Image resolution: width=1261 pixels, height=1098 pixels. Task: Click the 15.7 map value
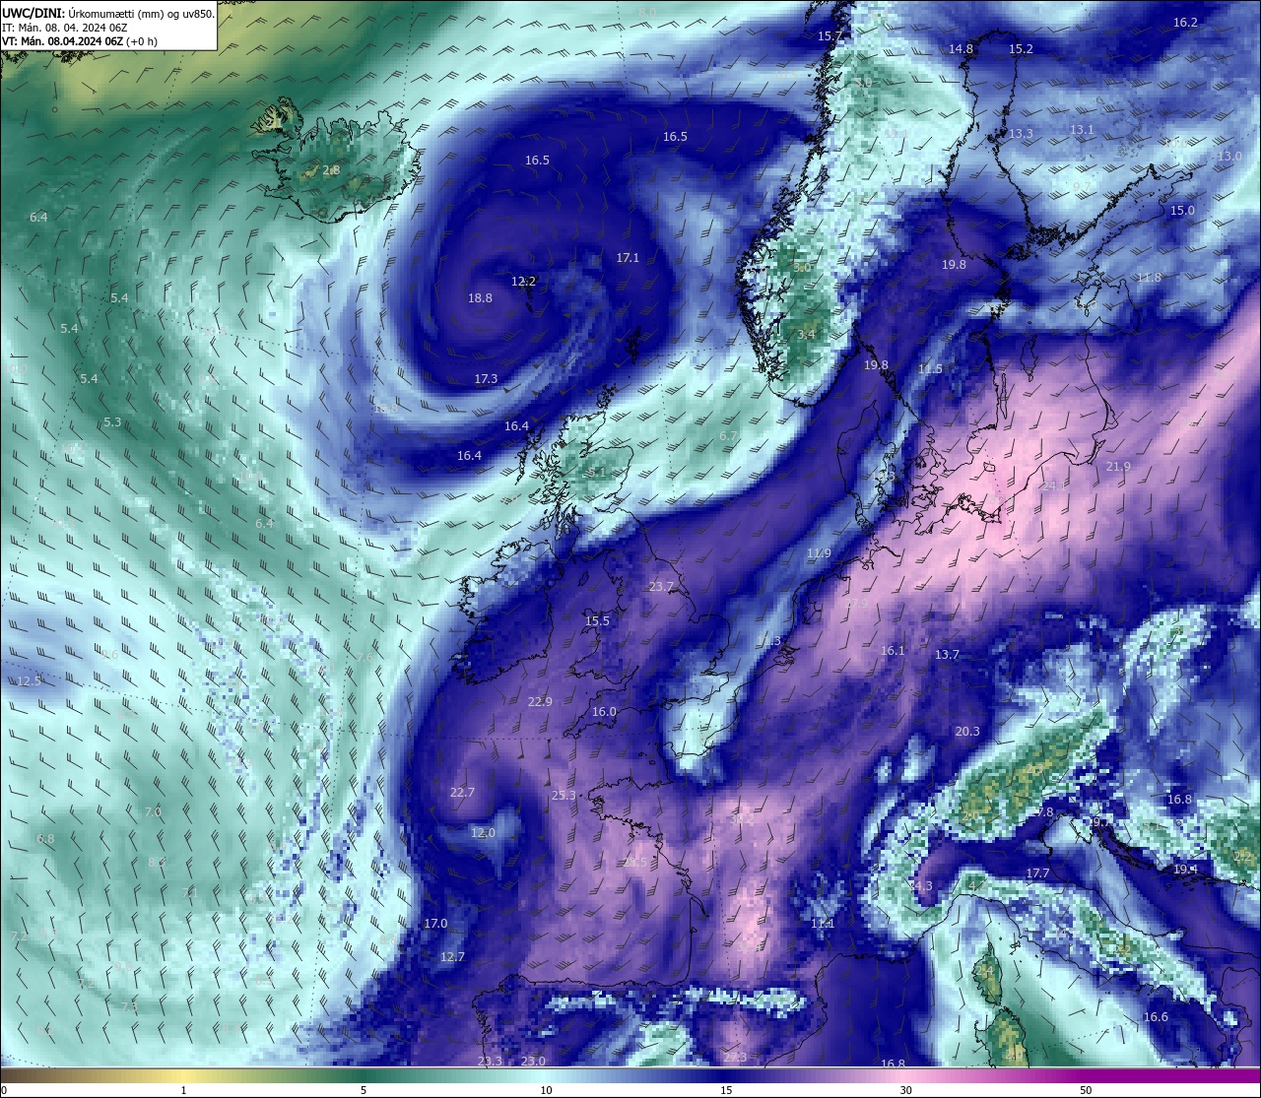[830, 35]
